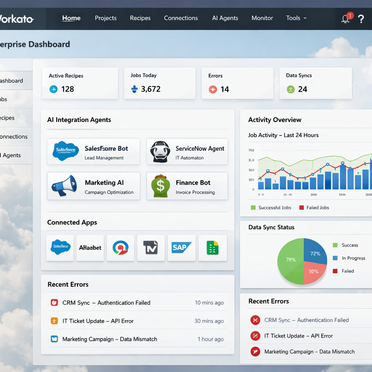Click the 'Invoice Processing' subtitle
Image resolution: width=372 pixels, height=372 pixels.
[x=195, y=192]
